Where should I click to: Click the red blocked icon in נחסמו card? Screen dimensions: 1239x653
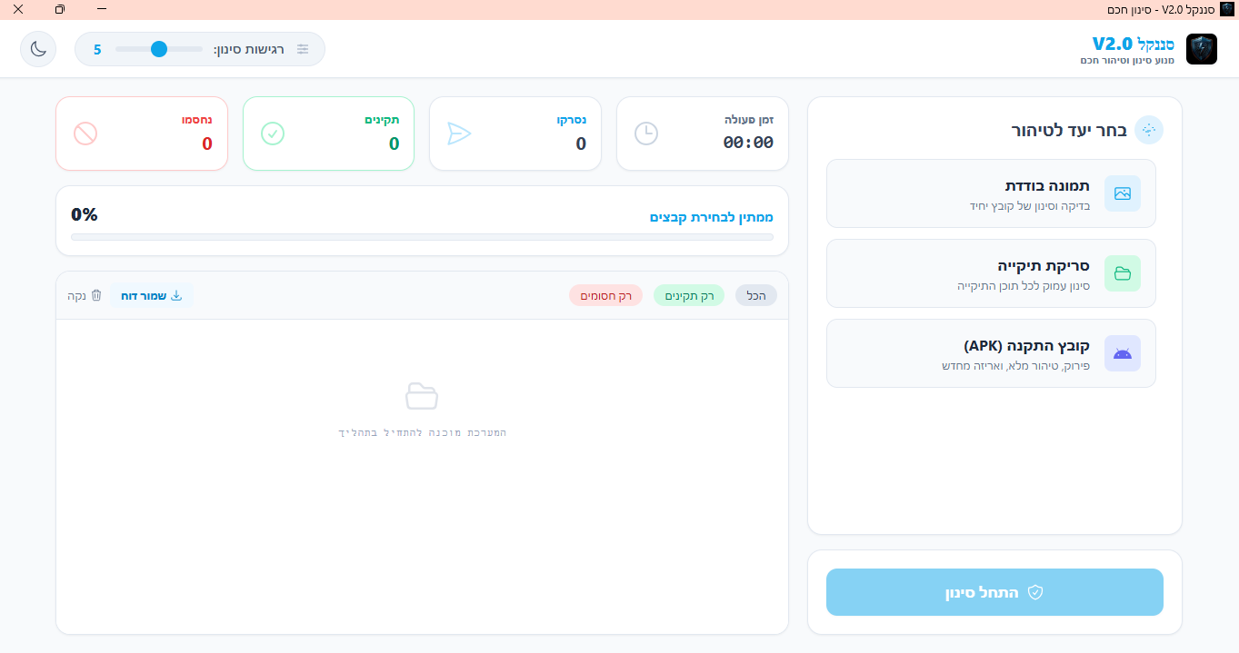(x=85, y=134)
